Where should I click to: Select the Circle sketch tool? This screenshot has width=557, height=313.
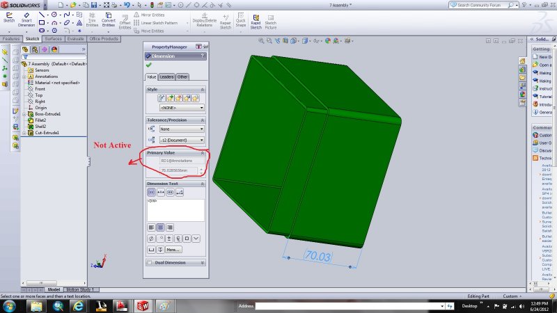54,15
